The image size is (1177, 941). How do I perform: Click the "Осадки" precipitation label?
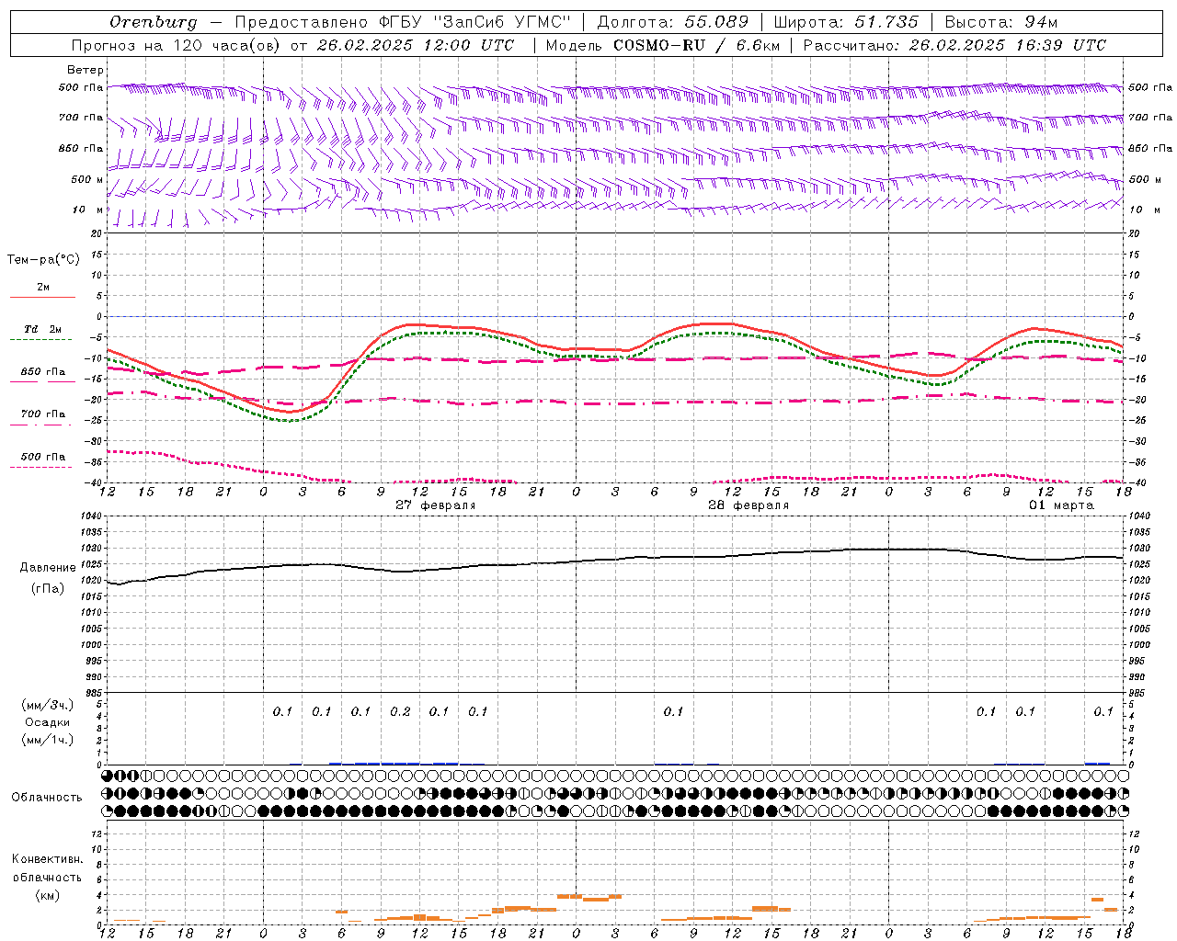coord(48,722)
